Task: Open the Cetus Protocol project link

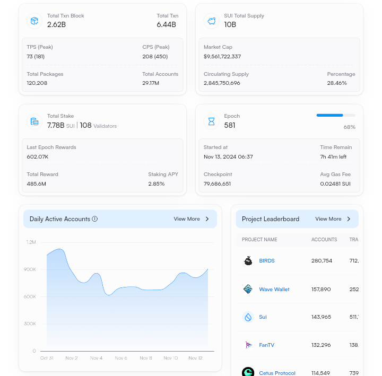Action: [x=277, y=373]
